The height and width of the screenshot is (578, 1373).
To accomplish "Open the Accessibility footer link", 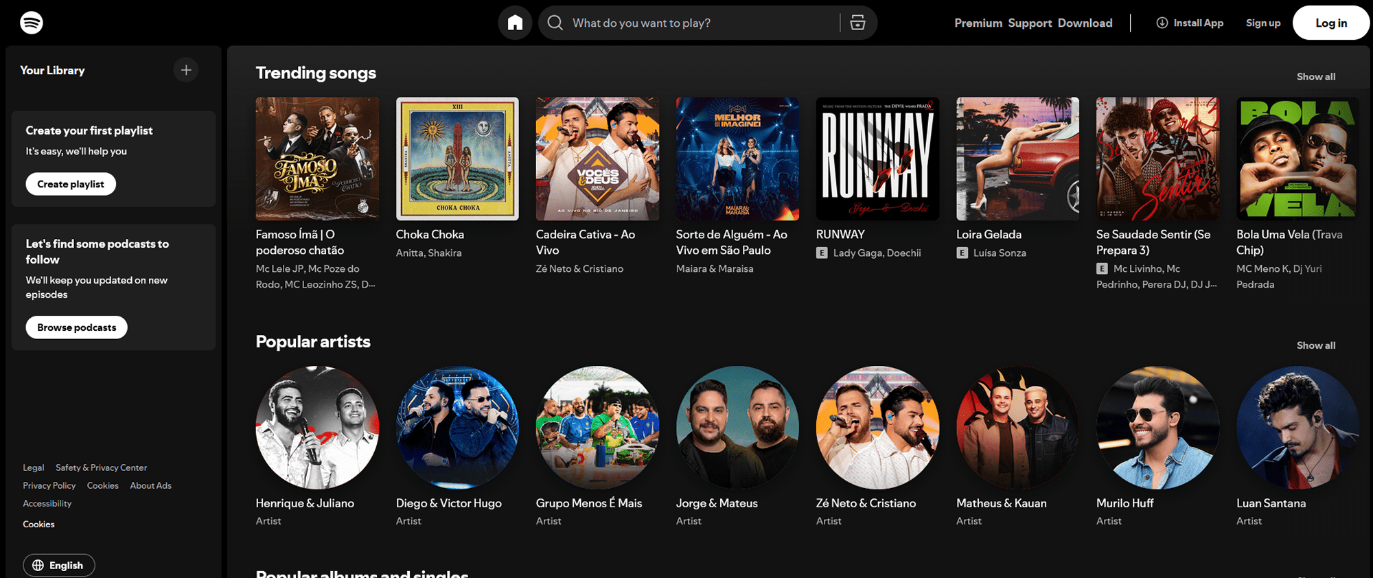I will 47,503.
